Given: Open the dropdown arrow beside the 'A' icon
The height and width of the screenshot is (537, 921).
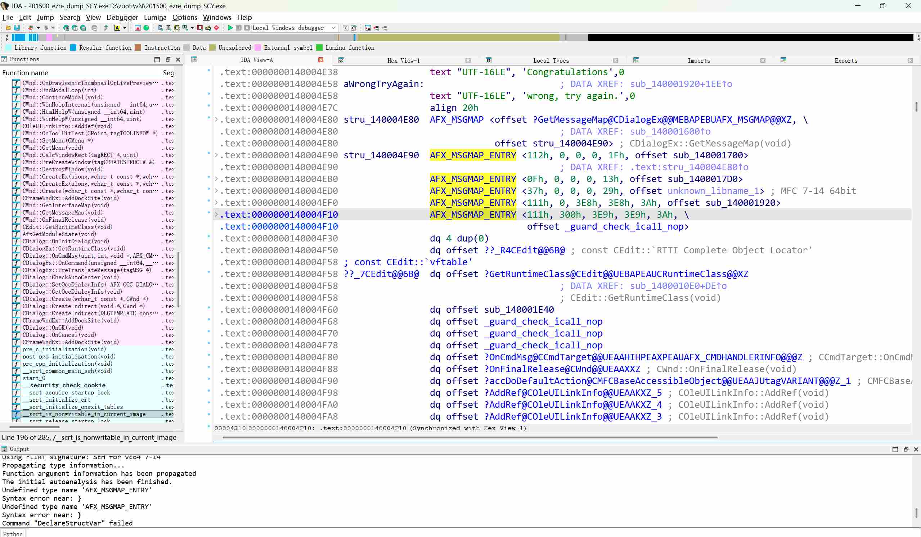Looking at the screenshot, I should [x=125, y=28].
